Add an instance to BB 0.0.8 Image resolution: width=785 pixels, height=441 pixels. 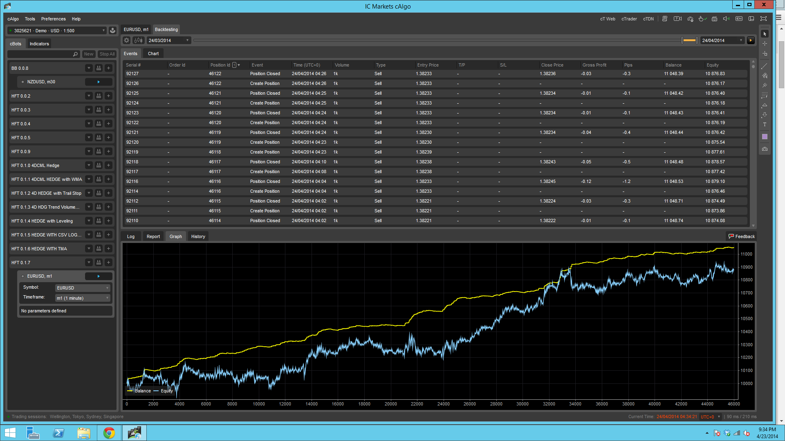pyautogui.click(x=108, y=68)
